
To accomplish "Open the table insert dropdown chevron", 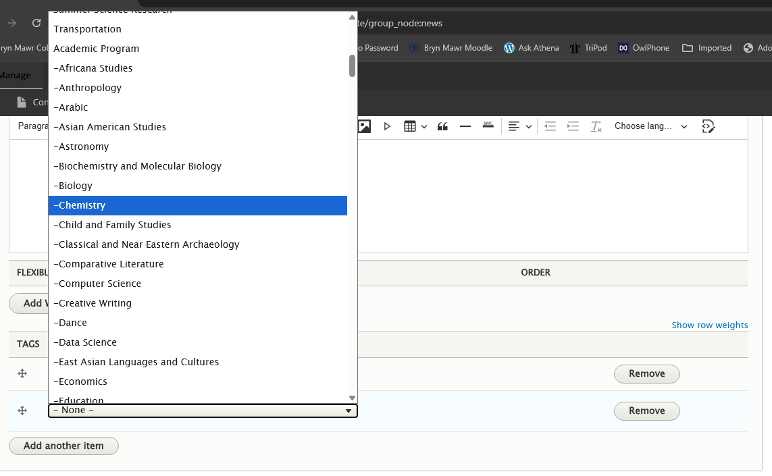I will click(423, 126).
